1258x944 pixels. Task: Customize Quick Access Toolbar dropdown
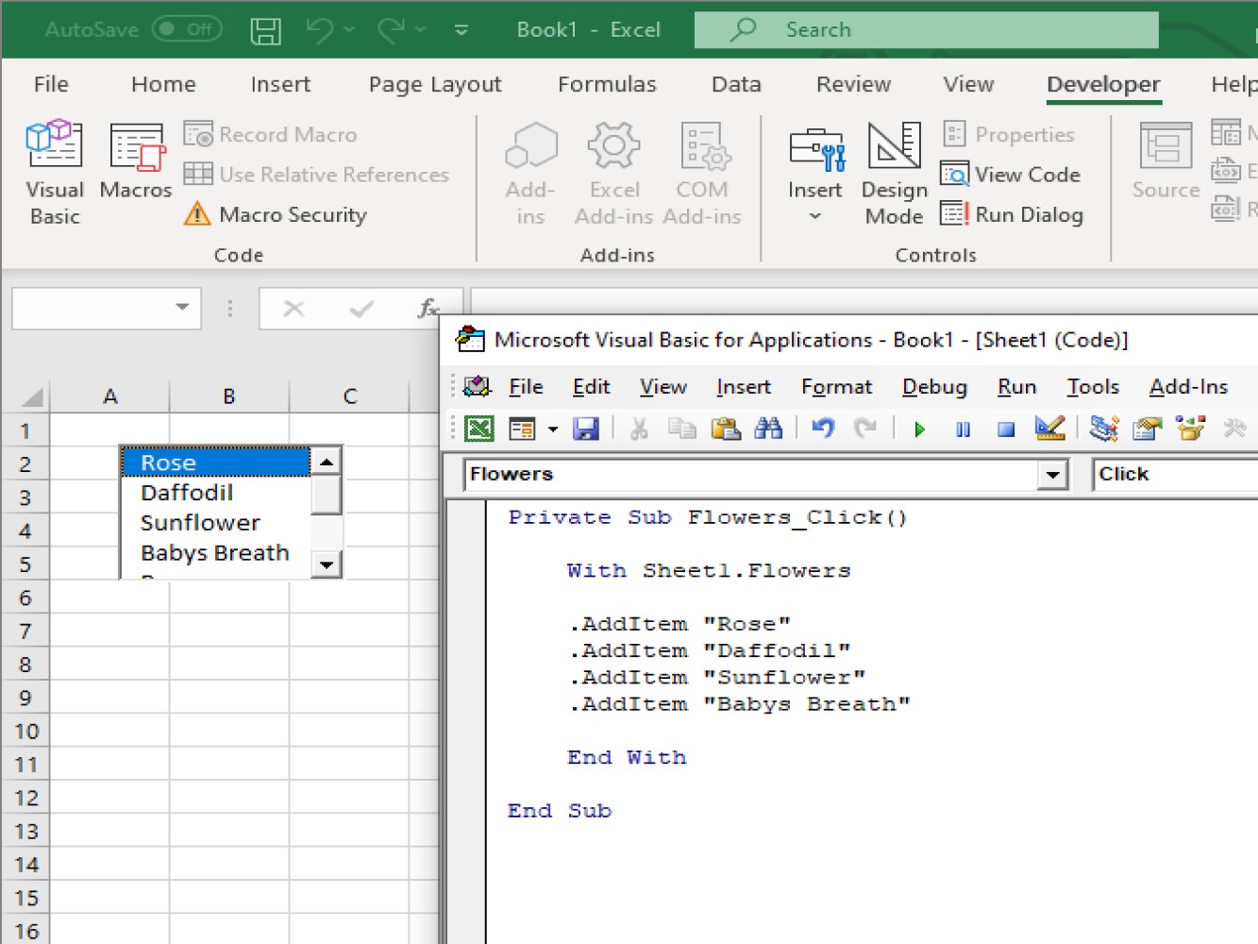[x=461, y=30]
